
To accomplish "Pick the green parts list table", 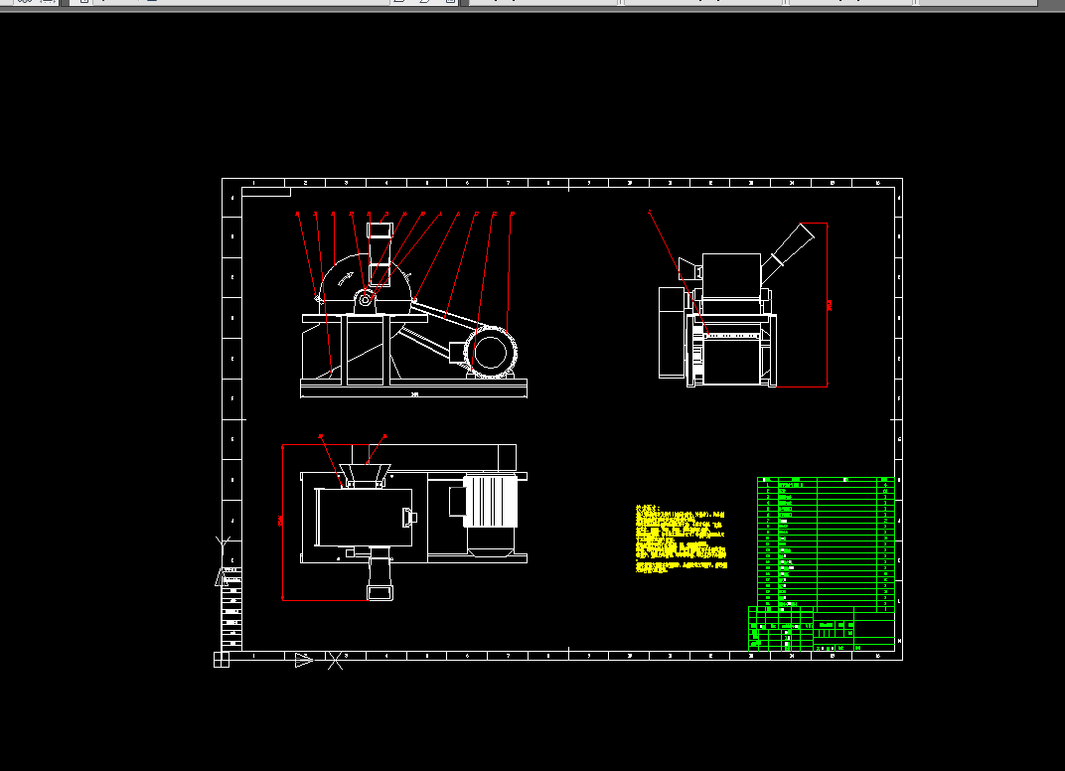I will click(826, 544).
